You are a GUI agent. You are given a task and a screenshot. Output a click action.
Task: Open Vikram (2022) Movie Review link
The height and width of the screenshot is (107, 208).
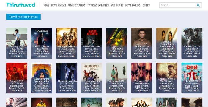click(x=142, y=78)
